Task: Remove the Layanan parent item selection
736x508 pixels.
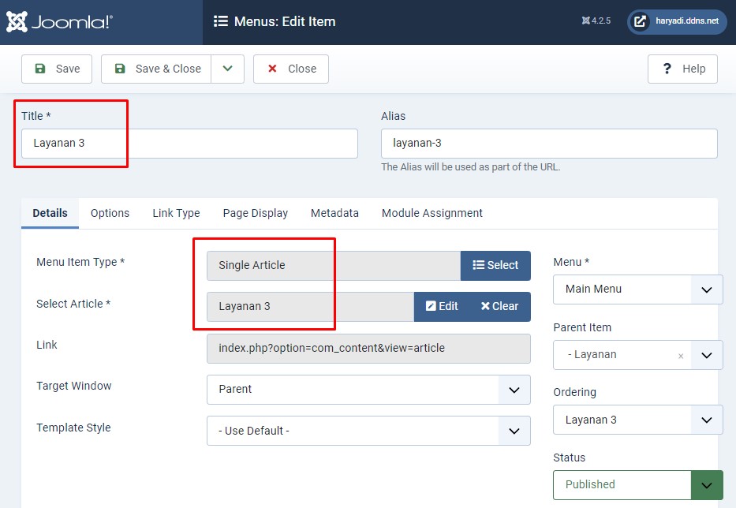Action: [x=681, y=356]
